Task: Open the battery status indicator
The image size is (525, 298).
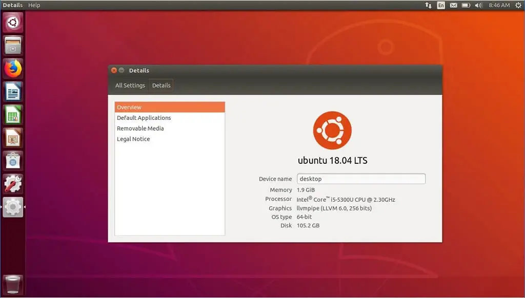Action: point(466,5)
